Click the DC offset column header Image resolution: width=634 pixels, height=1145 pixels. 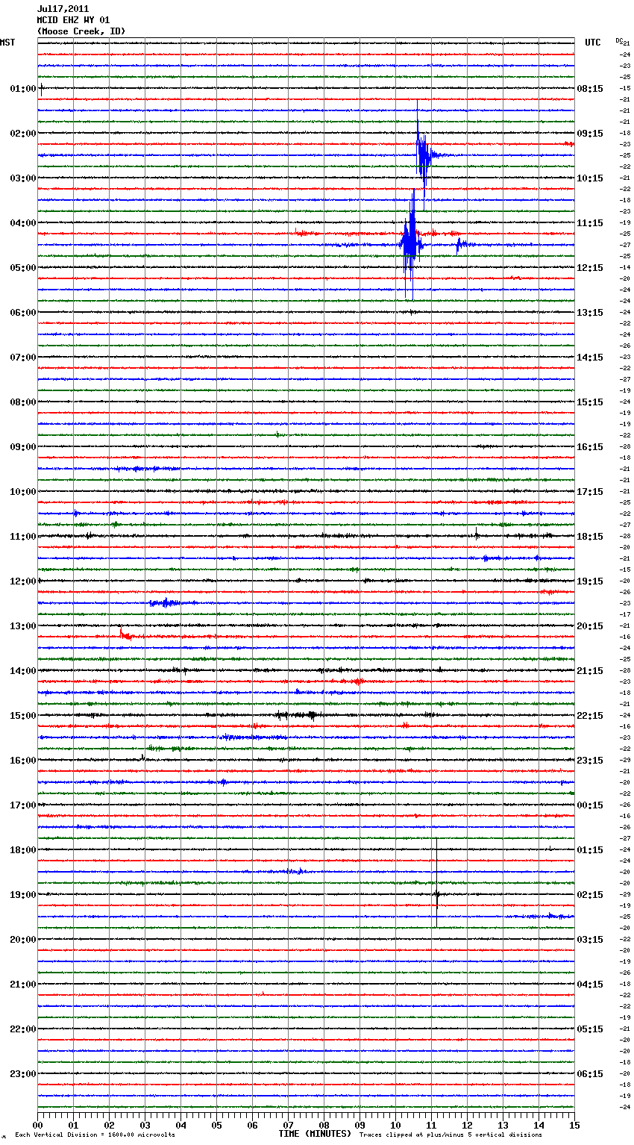tap(619, 40)
